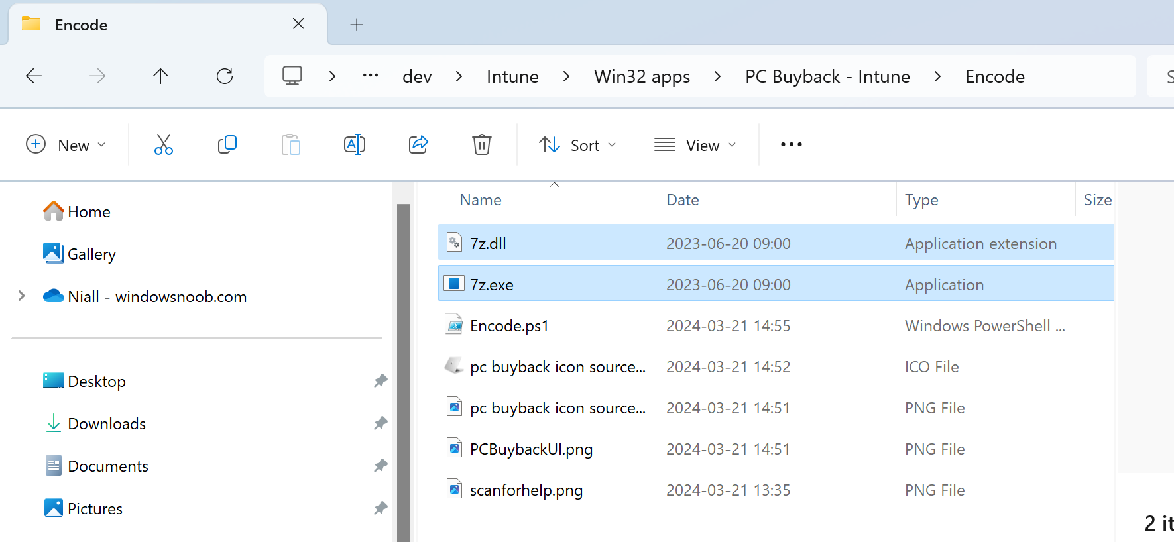Click the Rename icon in toolbar
The height and width of the screenshot is (542, 1174).
coord(355,144)
